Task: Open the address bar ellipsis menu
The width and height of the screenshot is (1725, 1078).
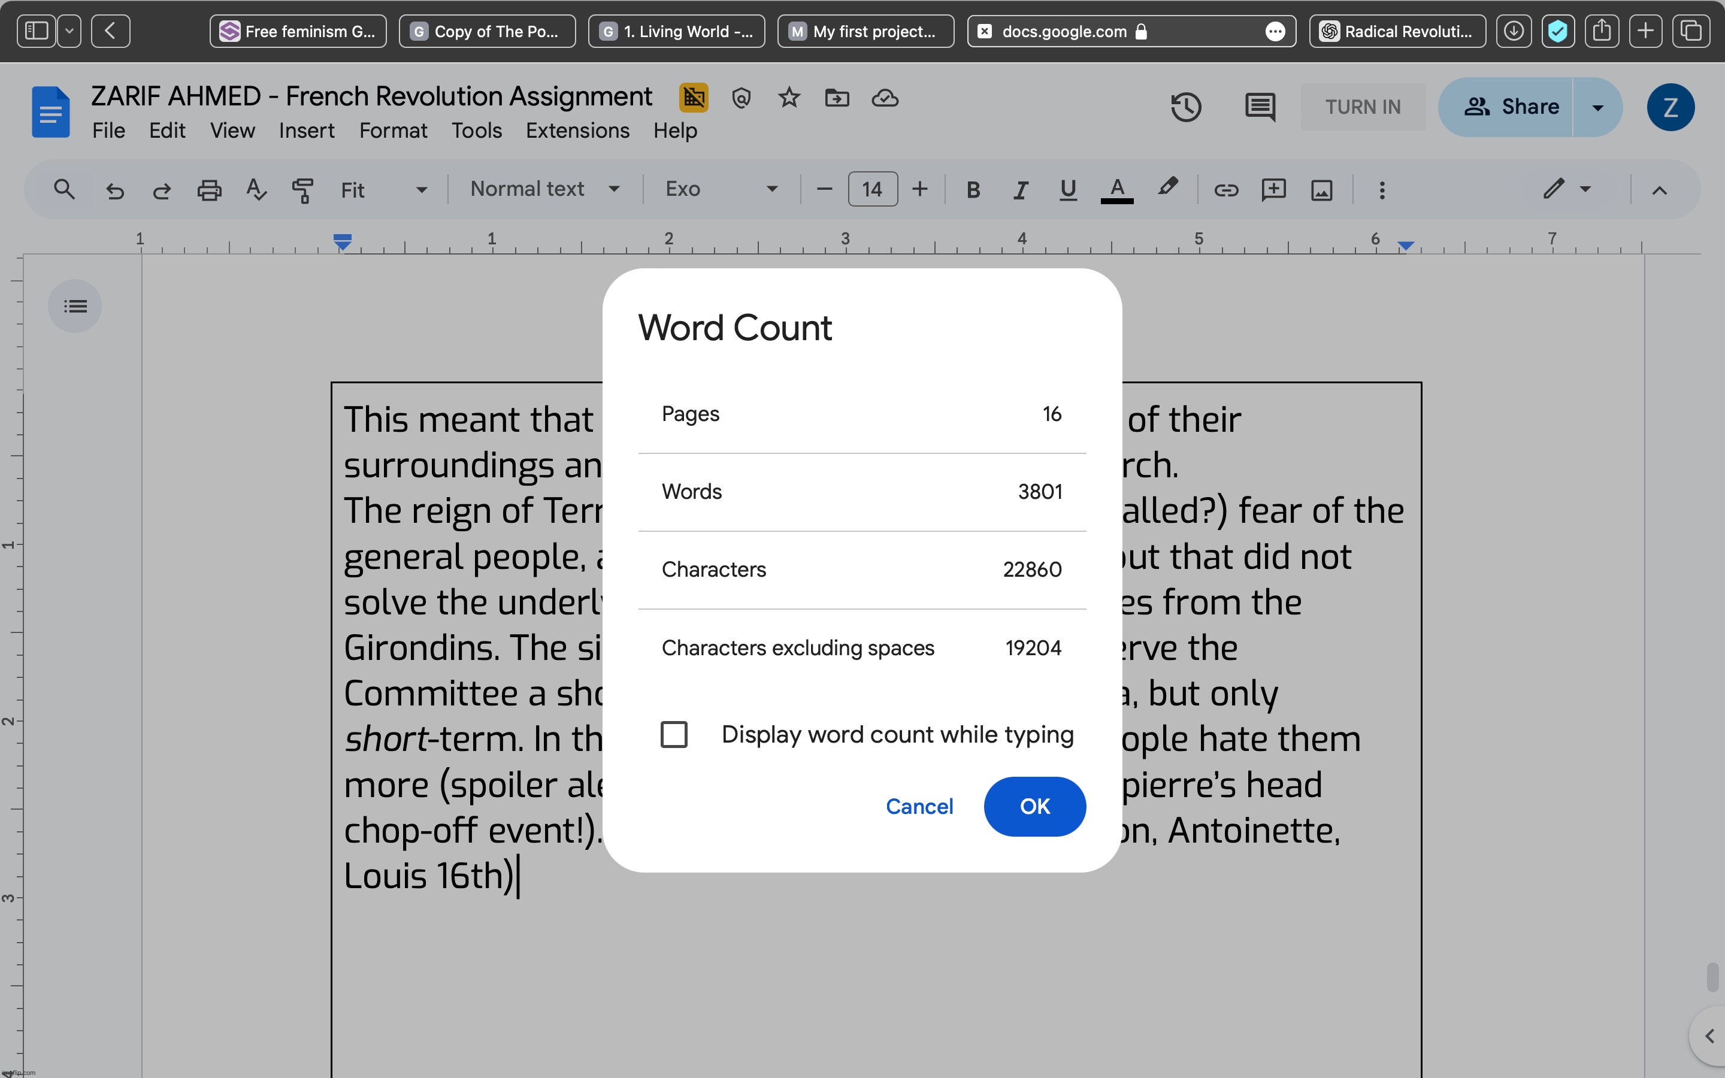Action: tap(1275, 31)
